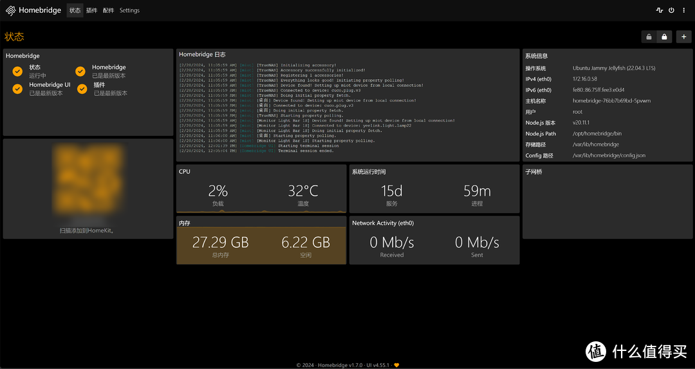Click the 内存 memory widget title

coord(185,223)
